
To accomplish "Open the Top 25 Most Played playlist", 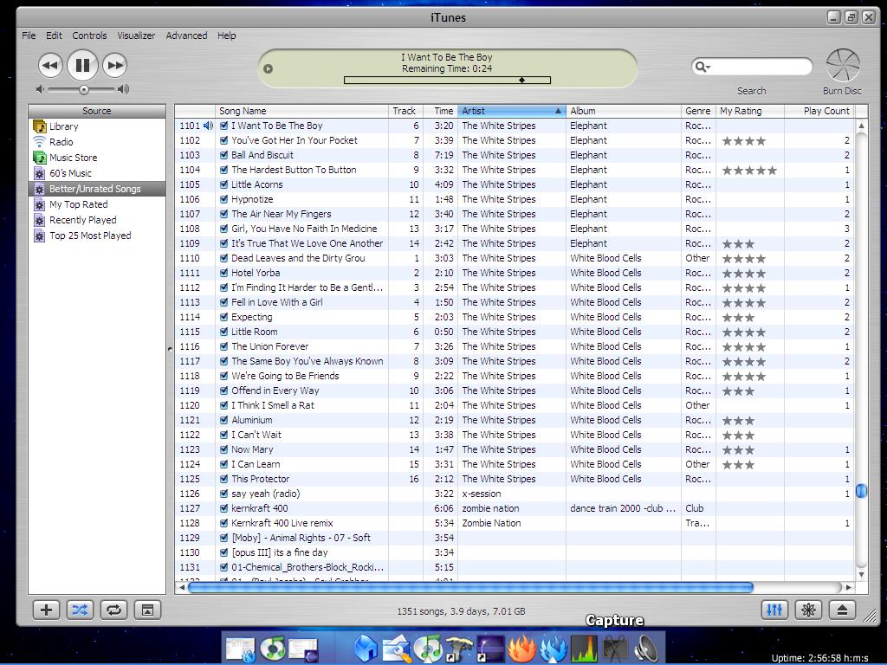I will [x=90, y=236].
